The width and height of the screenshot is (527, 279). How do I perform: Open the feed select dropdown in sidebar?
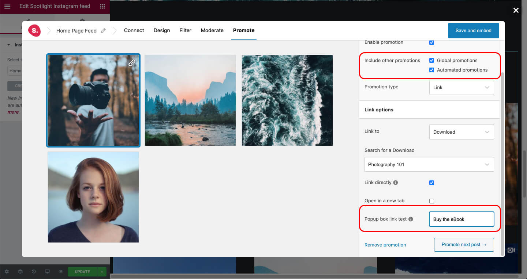(15, 71)
